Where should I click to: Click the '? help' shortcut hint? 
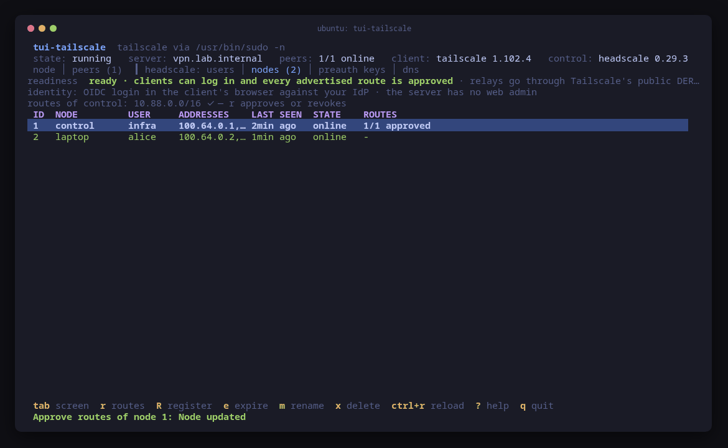(492, 406)
